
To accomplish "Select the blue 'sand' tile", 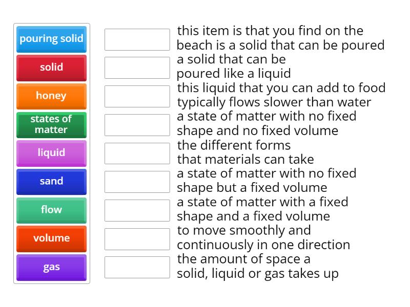I will 51,182.
